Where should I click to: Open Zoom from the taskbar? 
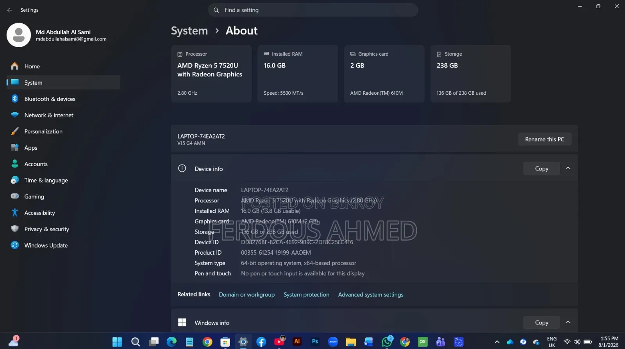(x=333, y=342)
